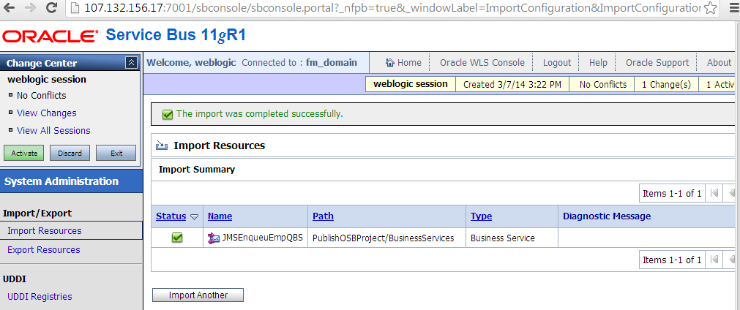
Task: Bookmark this page with star icon
Action: coord(710,7)
